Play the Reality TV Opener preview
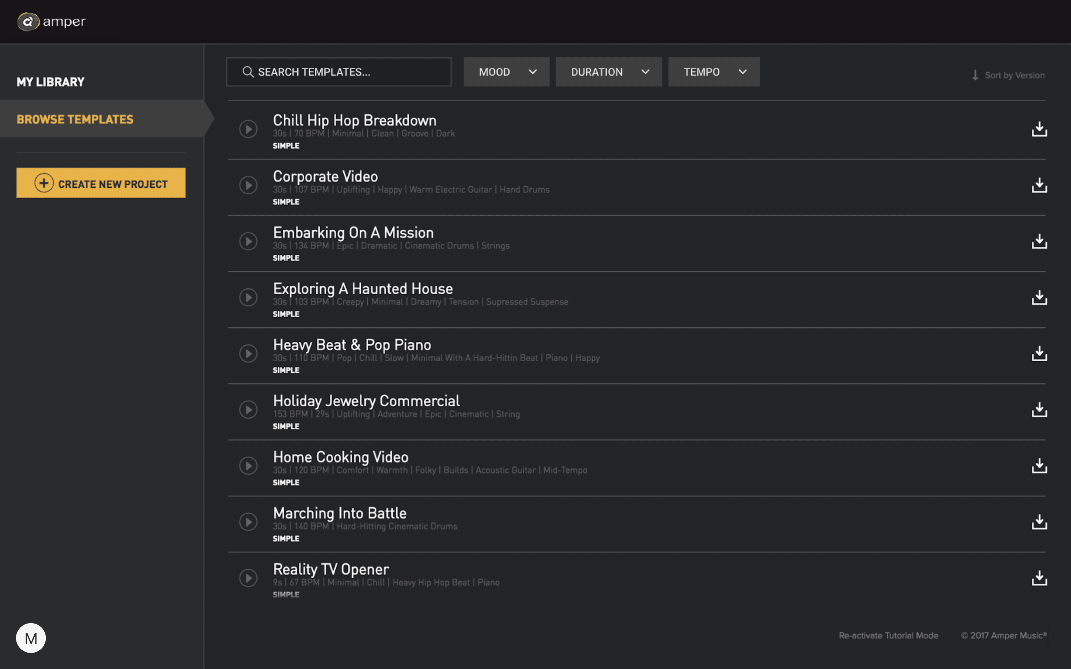 pyautogui.click(x=248, y=578)
